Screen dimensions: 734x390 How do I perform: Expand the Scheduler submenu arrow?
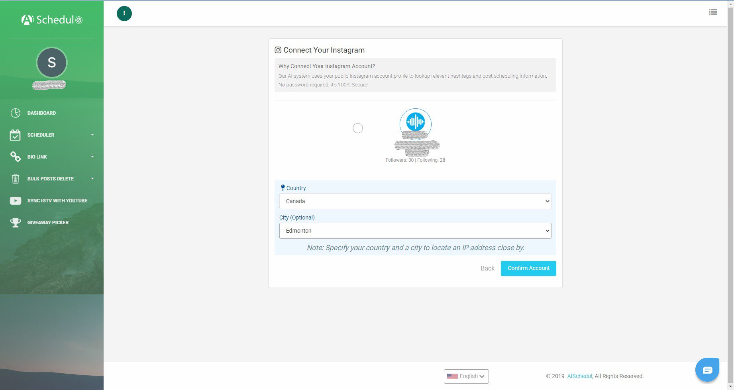click(x=92, y=135)
